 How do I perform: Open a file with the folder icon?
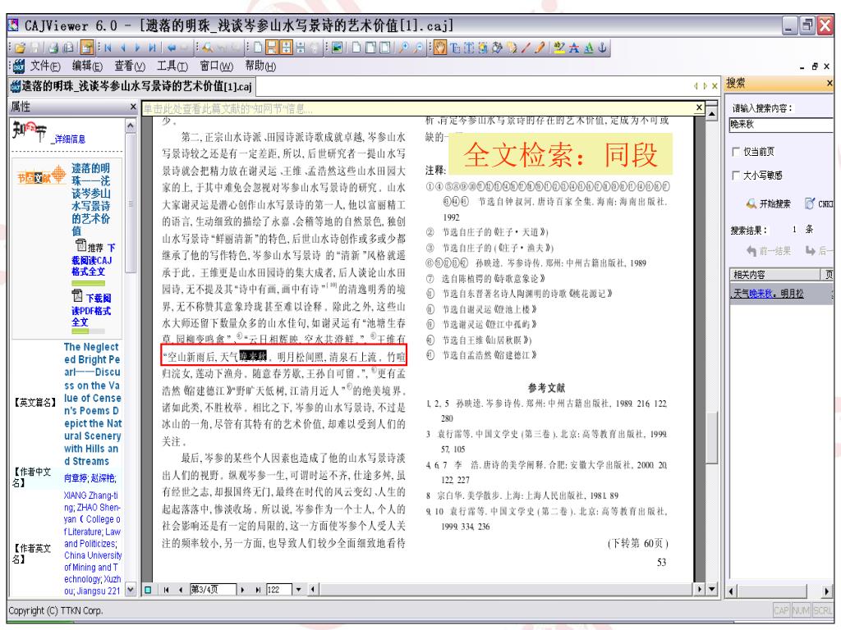(x=20, y=48)
